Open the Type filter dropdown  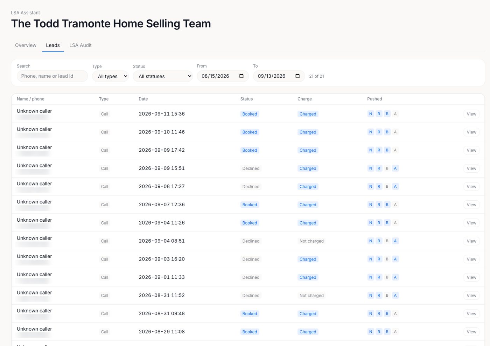tap(110, 76)
